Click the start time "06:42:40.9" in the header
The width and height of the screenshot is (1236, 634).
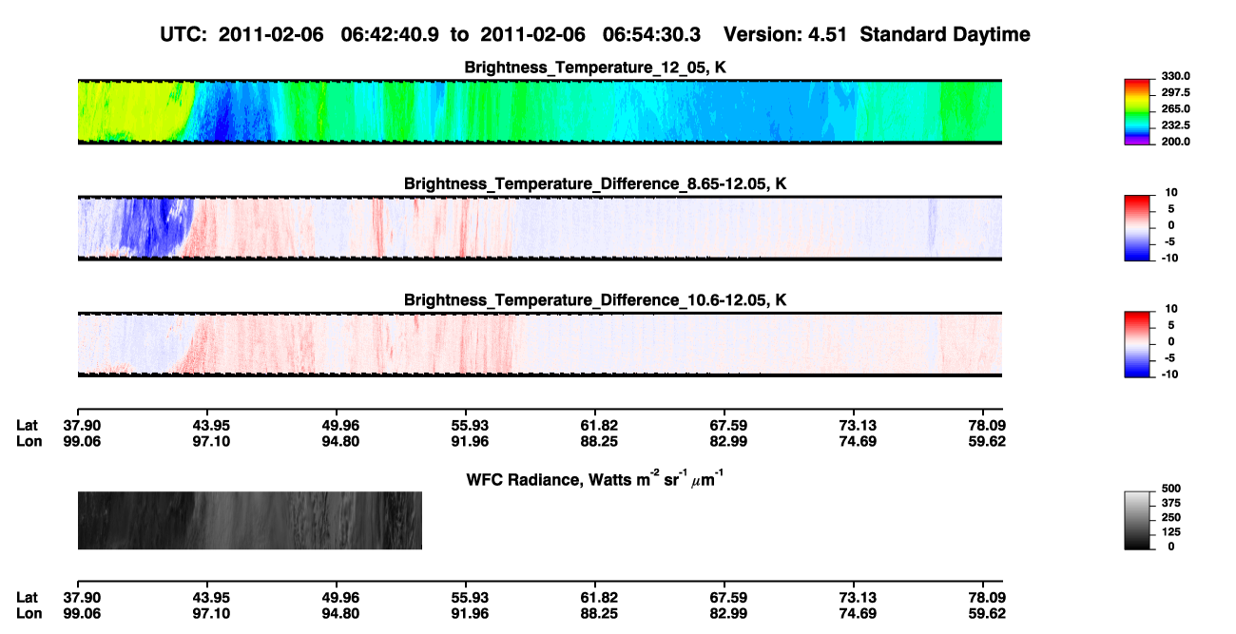point(390,35)
